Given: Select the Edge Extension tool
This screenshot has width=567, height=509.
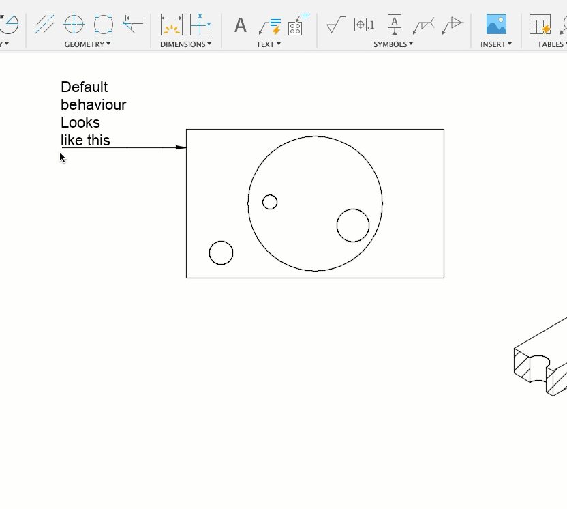Looking at the screenshot, I should click(x=133, y=25).
